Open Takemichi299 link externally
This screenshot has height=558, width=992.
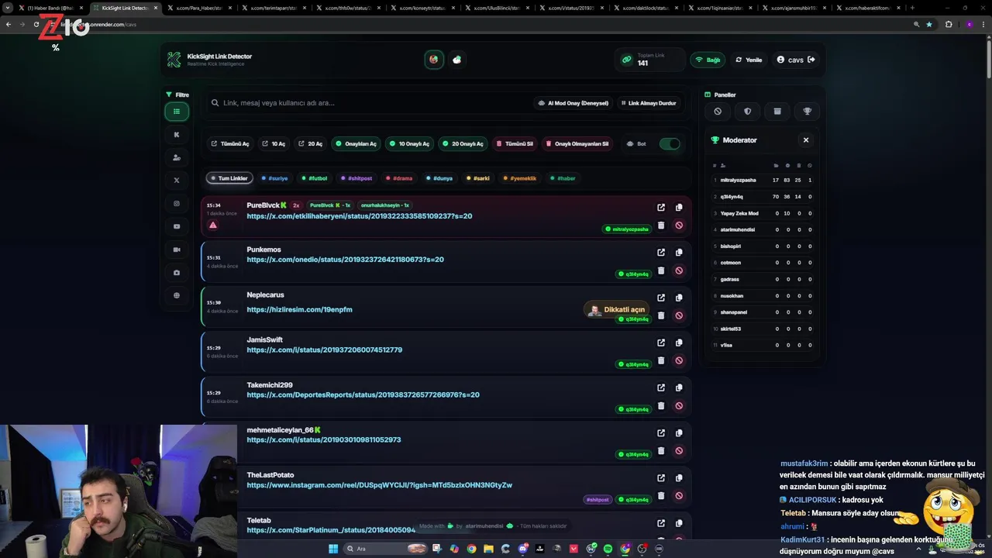pyautogui.click(x=661, y=387)
